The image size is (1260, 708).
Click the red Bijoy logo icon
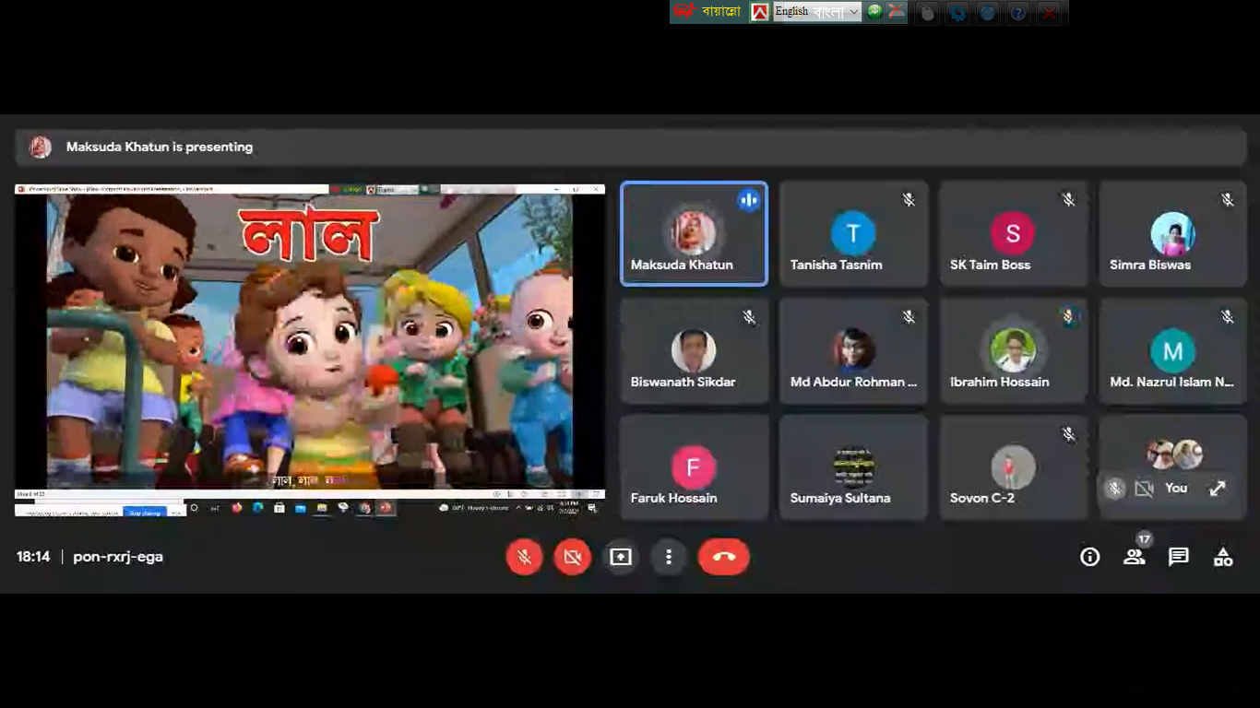[683, 11]
